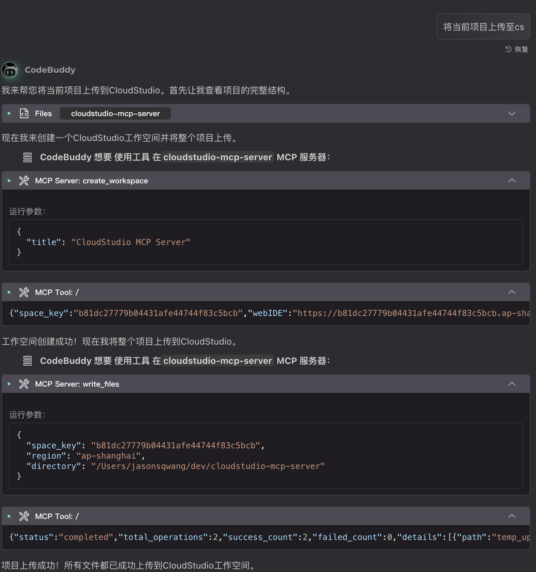This screenshot has width=536, height=572.
Task: Click the "region": "ap-shanghai" parameter line
Action: click(x=86, y=456)
